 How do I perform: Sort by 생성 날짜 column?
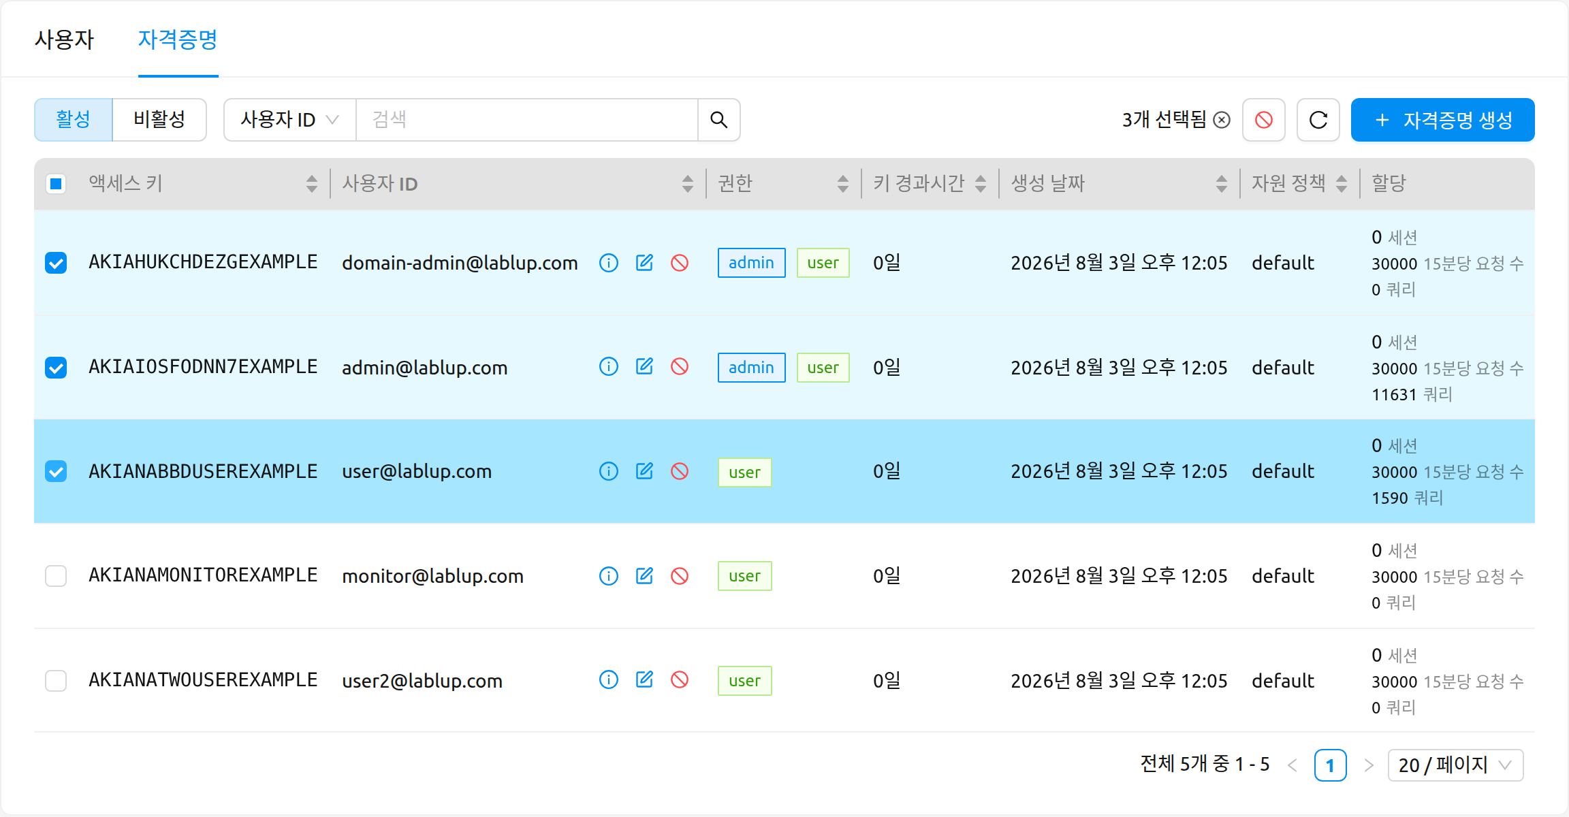pyautogui.click(x=1222, y=184)
